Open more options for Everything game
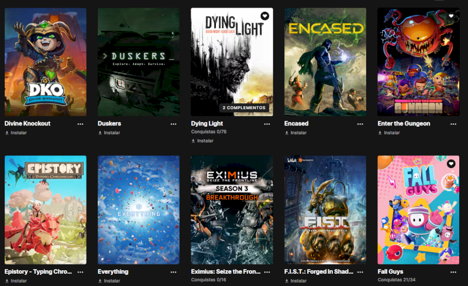Image resolution: width=468 pixels, height=286 pixels. 173,272
